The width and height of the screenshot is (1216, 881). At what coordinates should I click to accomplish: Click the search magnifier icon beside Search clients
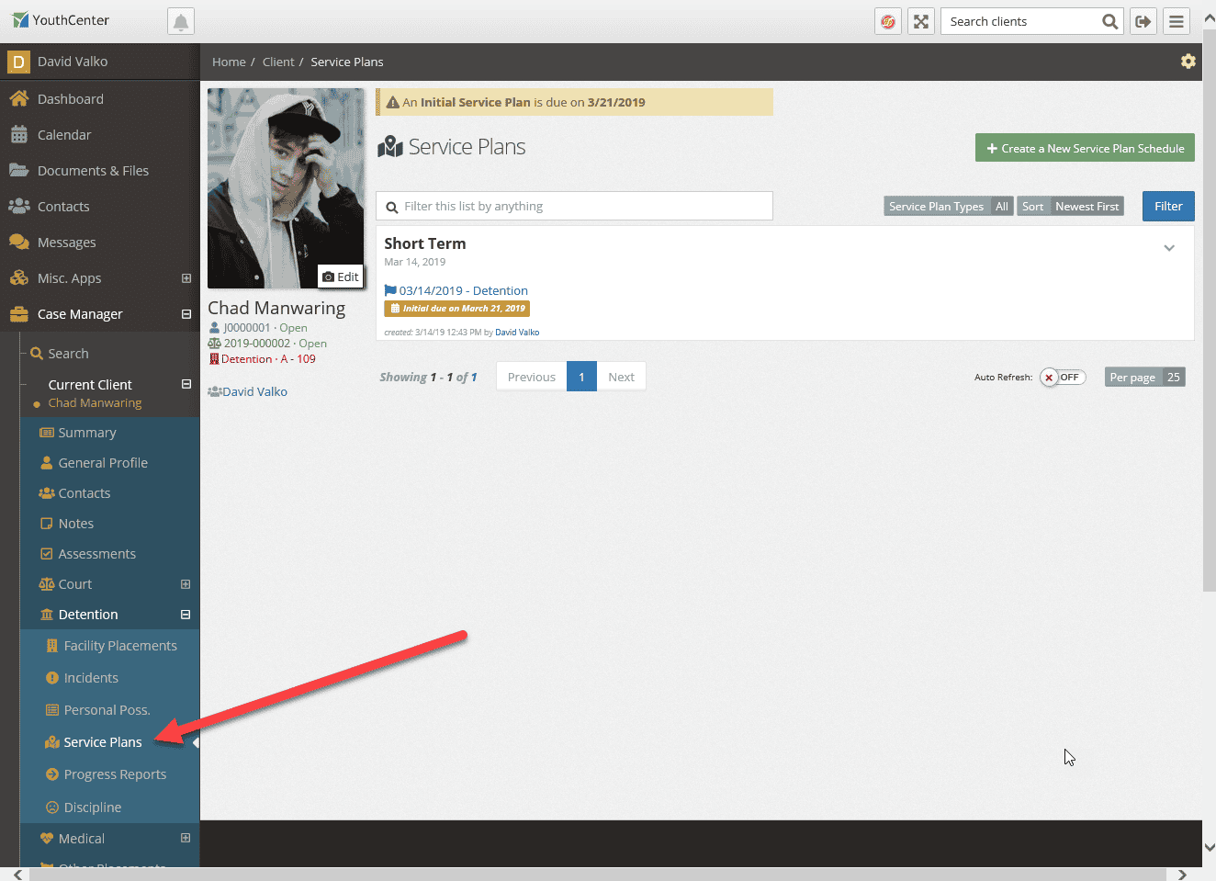point(1109,21)
